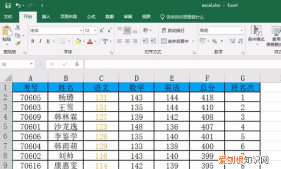Save the workbook with the disk icon
This screenshot has width=281, height=169.
tap(8, 5)
